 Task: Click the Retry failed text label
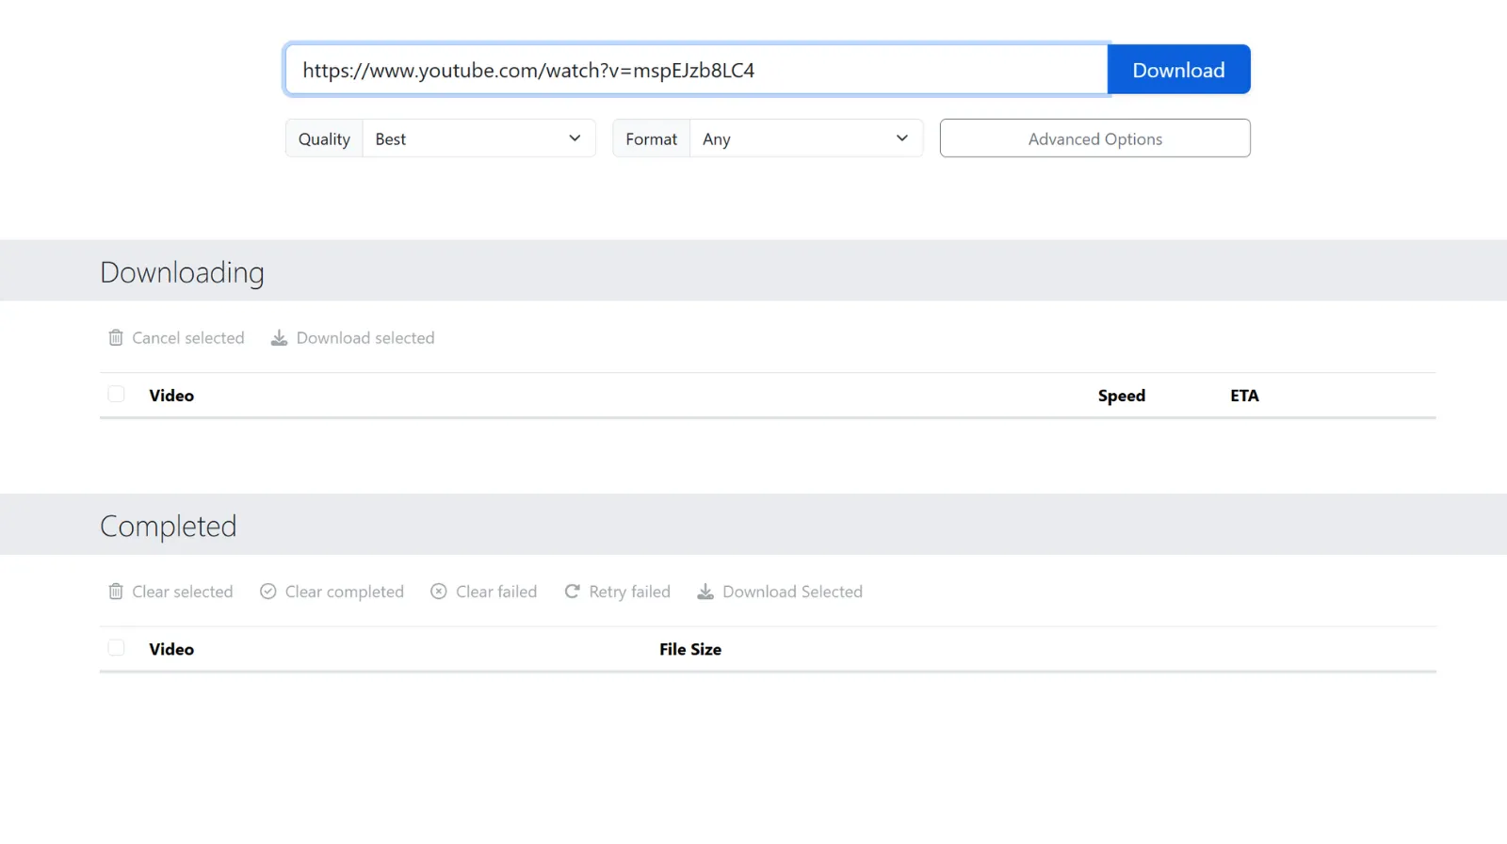[629, 592]
